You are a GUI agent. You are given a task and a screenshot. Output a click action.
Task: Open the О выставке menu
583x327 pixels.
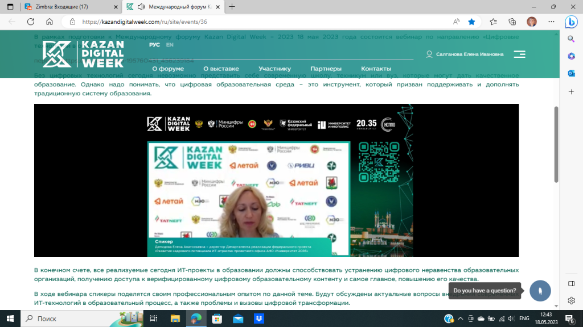[x=221, y=69]
